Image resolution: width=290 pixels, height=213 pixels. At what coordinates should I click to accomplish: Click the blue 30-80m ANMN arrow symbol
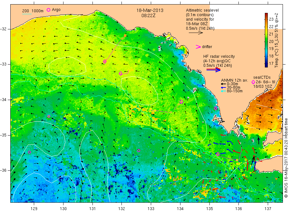click(223, 87)
